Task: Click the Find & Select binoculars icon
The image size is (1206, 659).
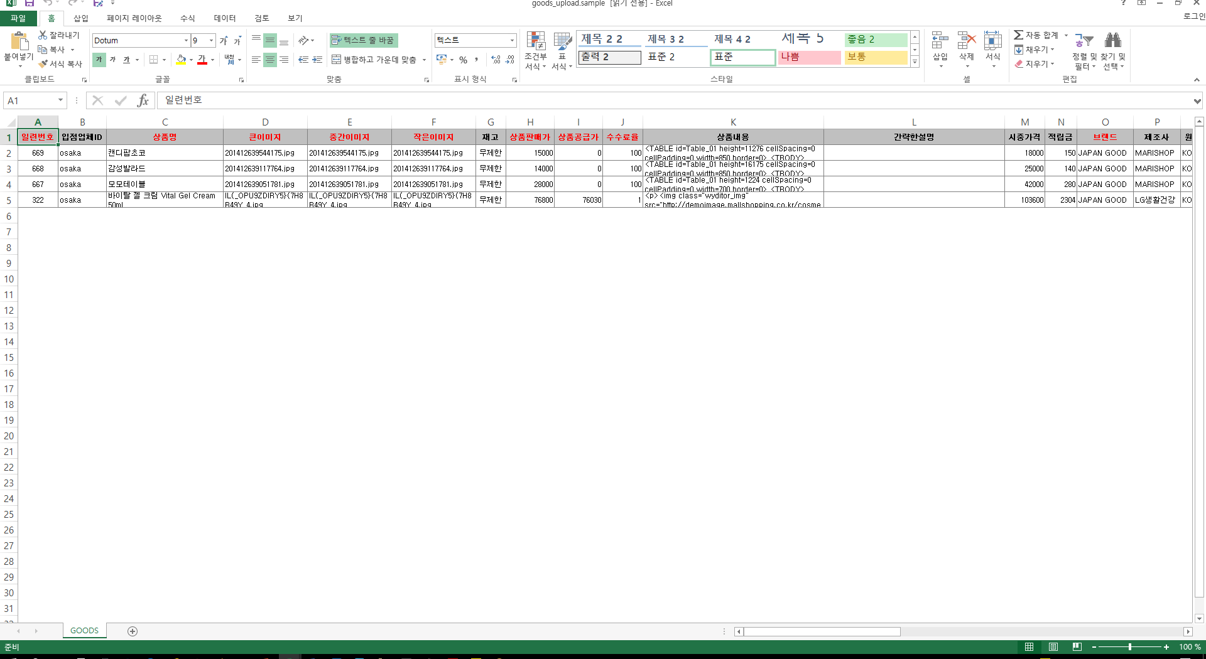Action: (x=1112, y=41)
